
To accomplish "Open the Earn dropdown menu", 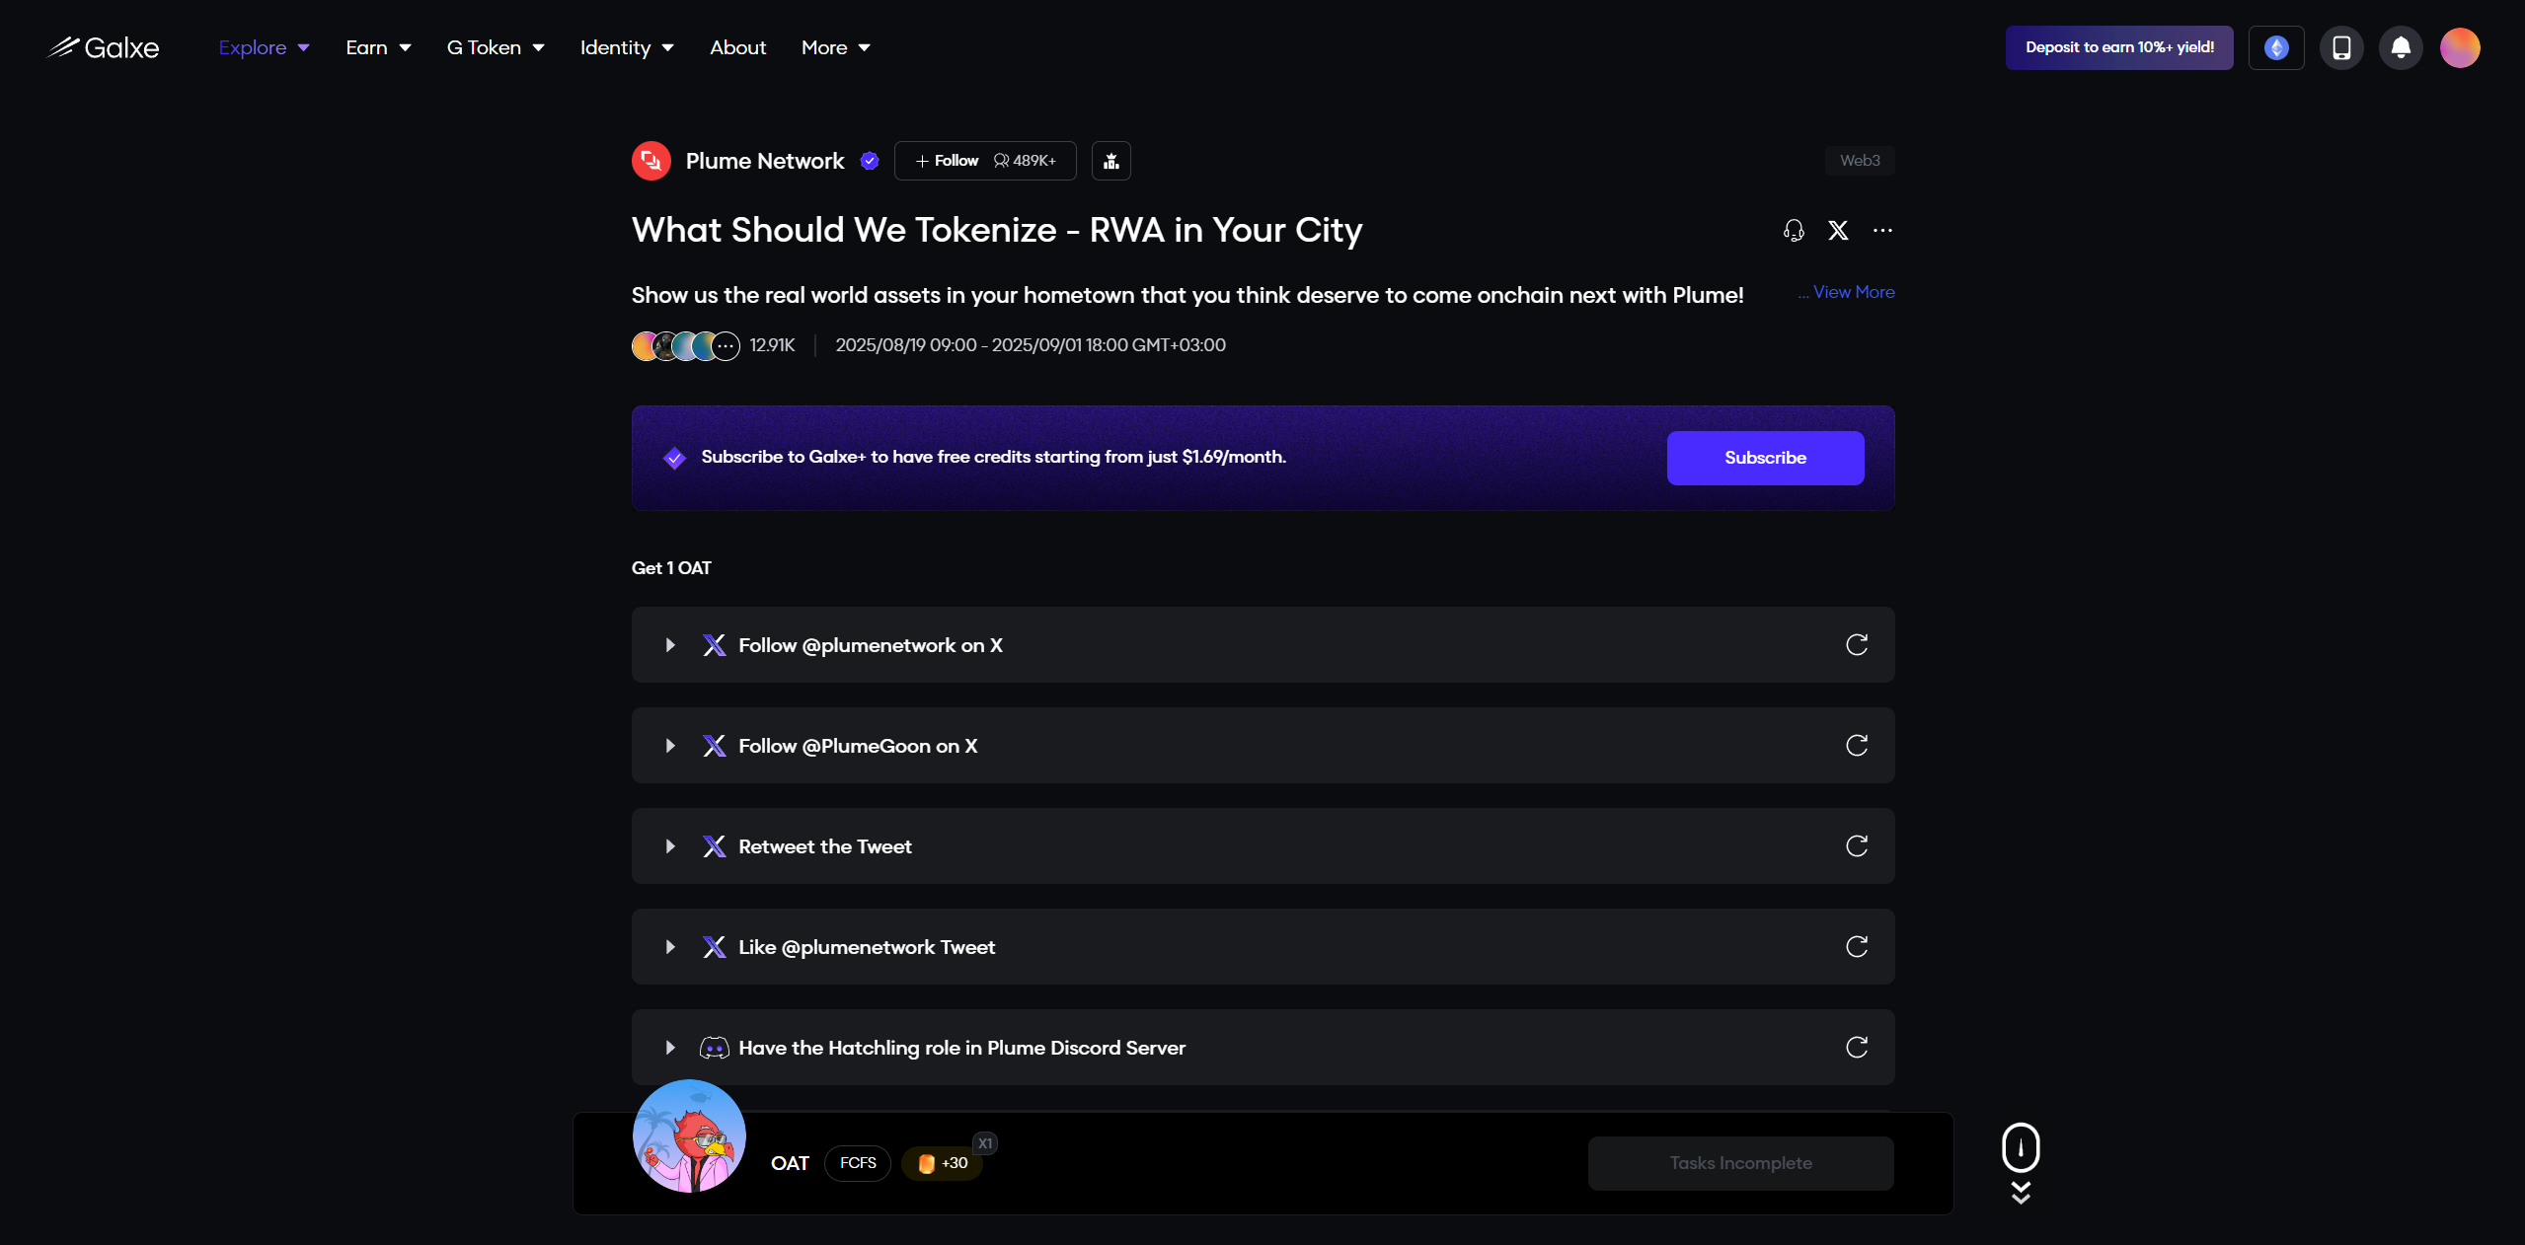I will pos(378,47).
